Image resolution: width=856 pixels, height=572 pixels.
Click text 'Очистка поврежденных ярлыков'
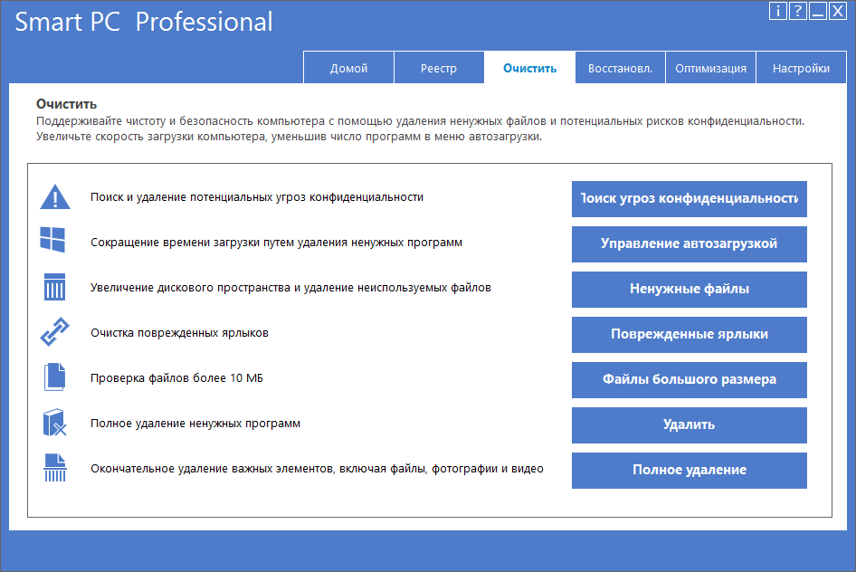pyautogui.click(x=179, y=333)
